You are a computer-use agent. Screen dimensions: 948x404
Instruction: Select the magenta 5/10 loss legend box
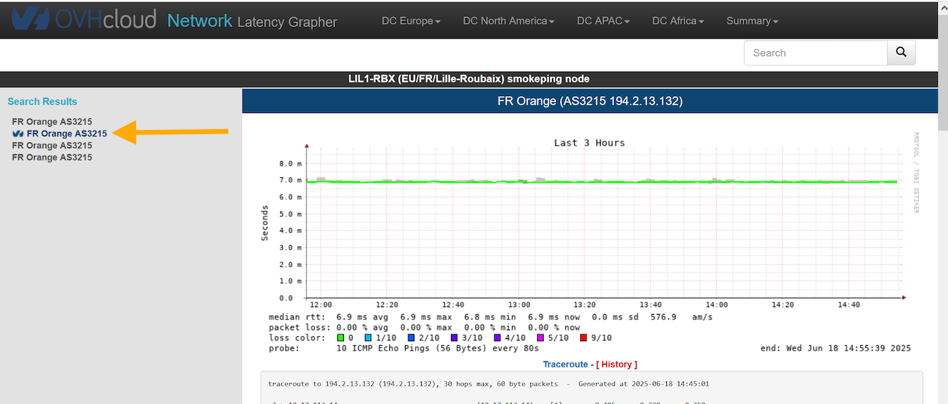pyautogui.click(x=540, y=338)
